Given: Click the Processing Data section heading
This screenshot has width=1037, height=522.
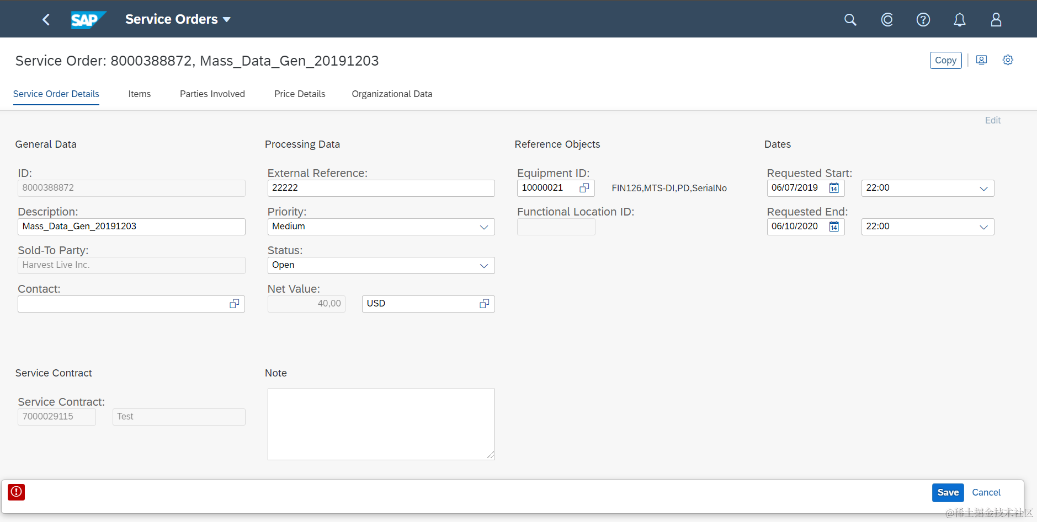Looking at the screenshot, I should pyautogui.click(x=302, y=144).
